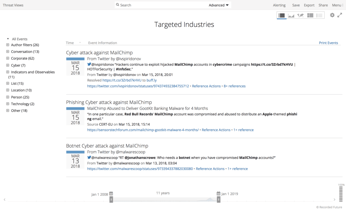Expand the Author filters (26) group
346x210 pixels.
(7, 45)
